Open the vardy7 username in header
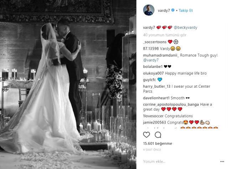This screenshot has width=228, height=169. point(164,10)
